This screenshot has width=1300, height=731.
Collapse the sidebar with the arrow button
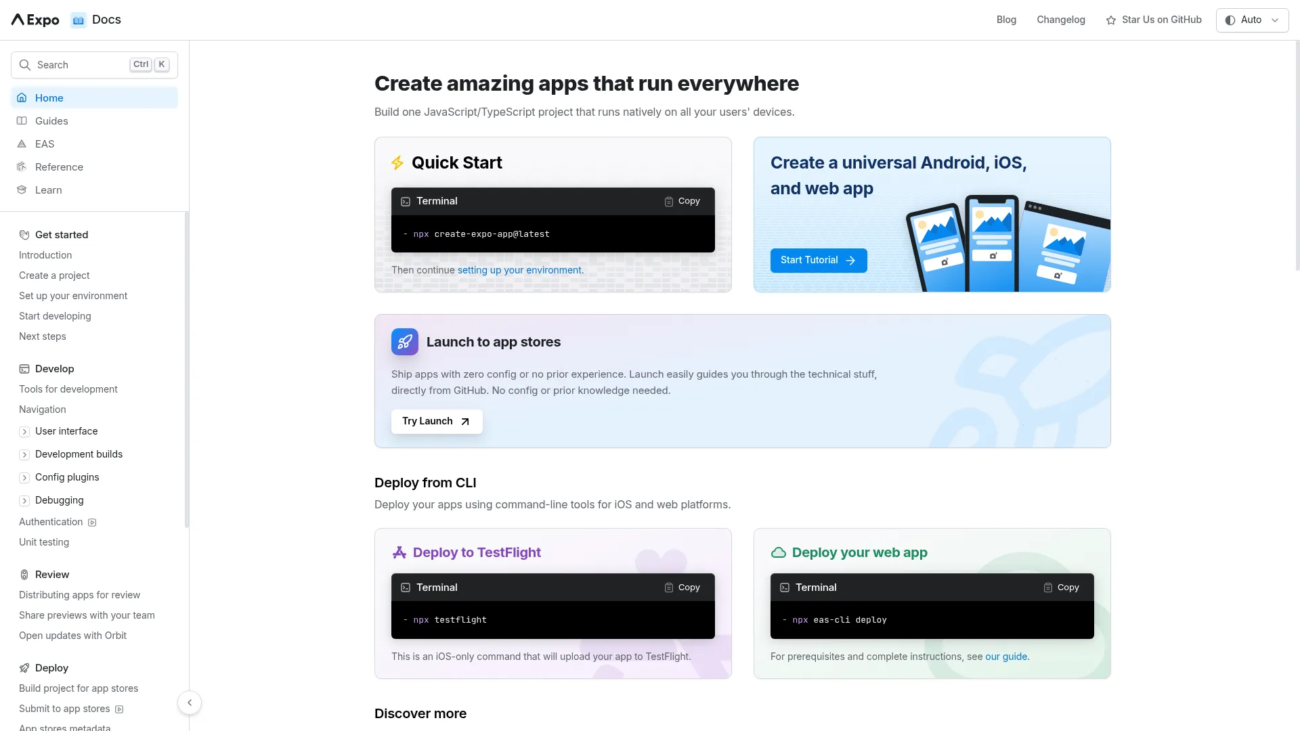190,703
